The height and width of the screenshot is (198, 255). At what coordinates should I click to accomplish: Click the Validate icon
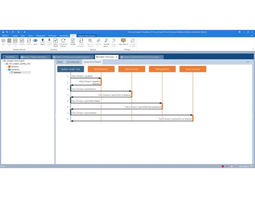click(73, 41)
